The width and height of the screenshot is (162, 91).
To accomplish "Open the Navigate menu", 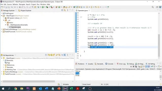I will click(x=22, y=4).
